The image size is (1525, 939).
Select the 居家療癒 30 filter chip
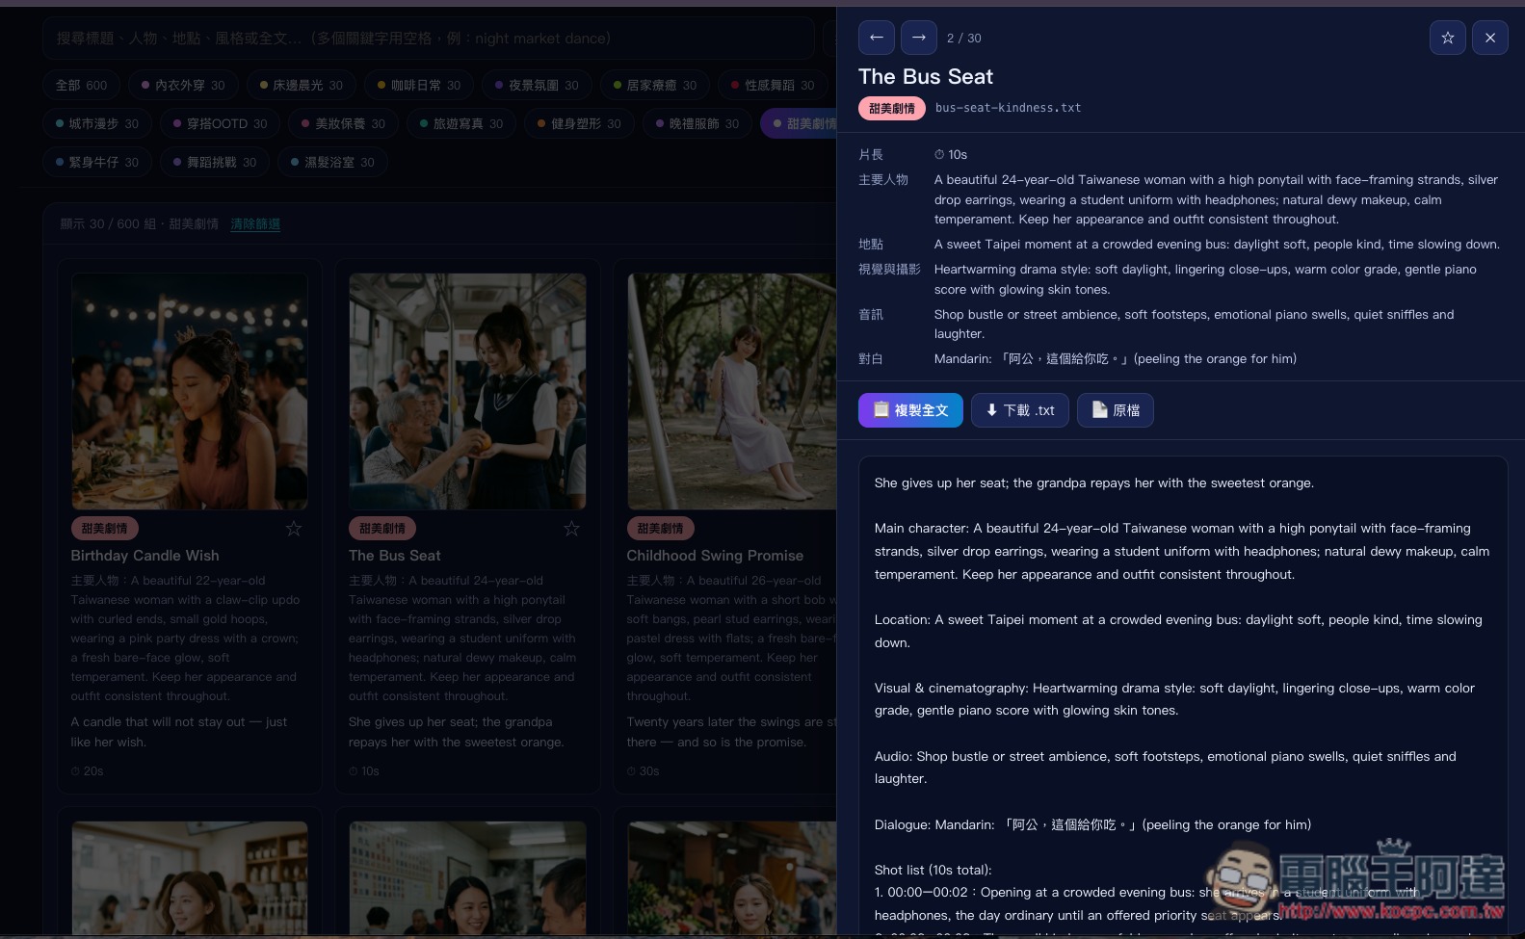coord(654,85)
